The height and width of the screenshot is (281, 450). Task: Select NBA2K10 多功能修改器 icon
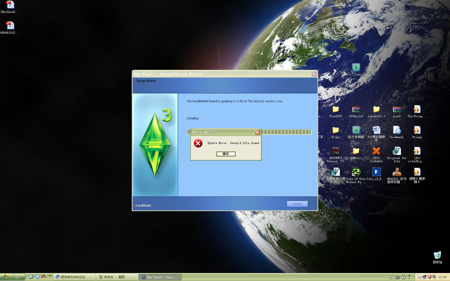(x=397, y=176)
